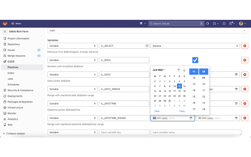The width and height of the screenshot is (251, 157).
Task: Open Monitor in sidebar
Action: (x=12, y=113)
